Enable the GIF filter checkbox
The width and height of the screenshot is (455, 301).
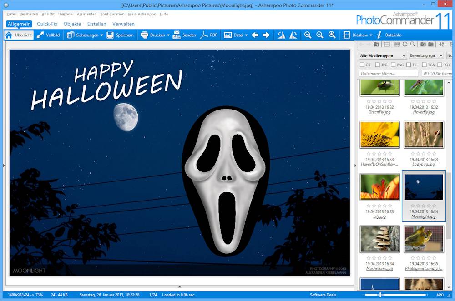click(362, 65)
